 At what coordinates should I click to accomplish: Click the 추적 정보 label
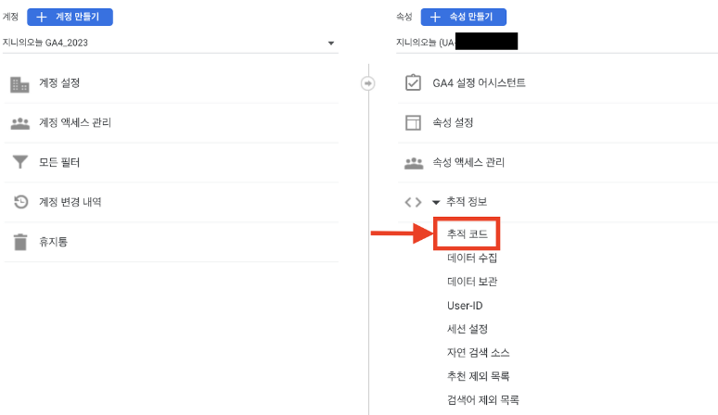click(x=467, y=202)
